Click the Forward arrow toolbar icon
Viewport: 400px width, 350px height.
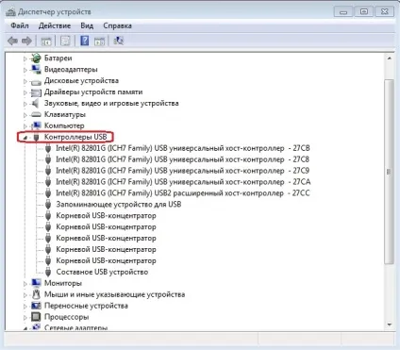point(26,41)
